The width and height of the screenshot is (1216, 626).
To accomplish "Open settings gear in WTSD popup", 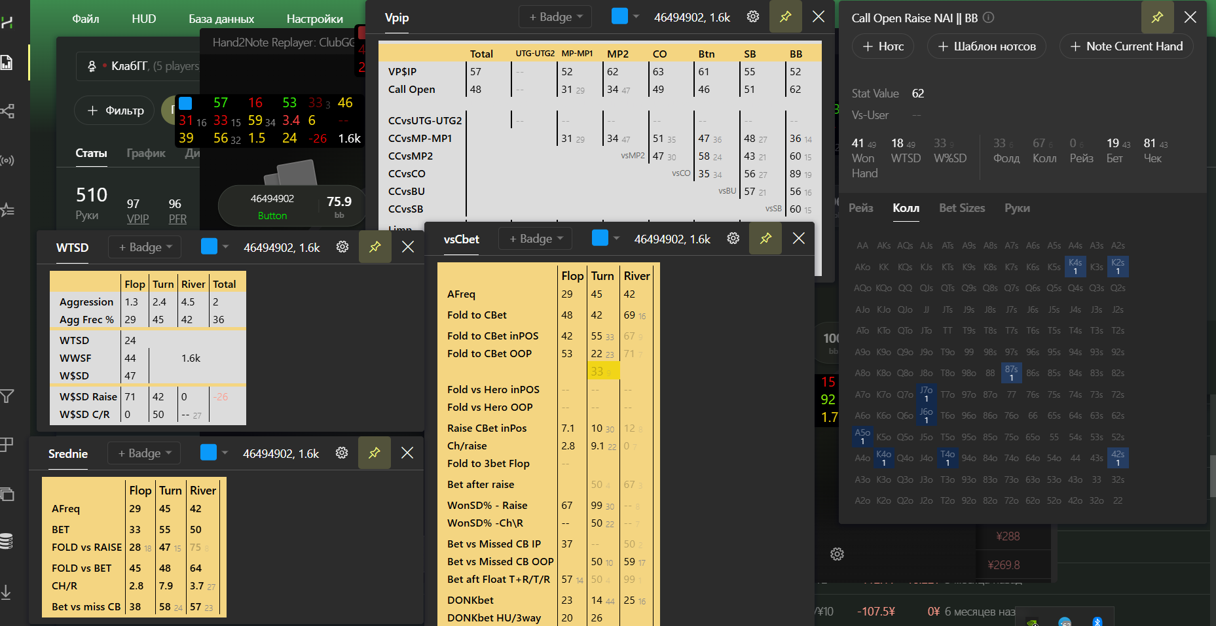I will [x=342, y=247].
